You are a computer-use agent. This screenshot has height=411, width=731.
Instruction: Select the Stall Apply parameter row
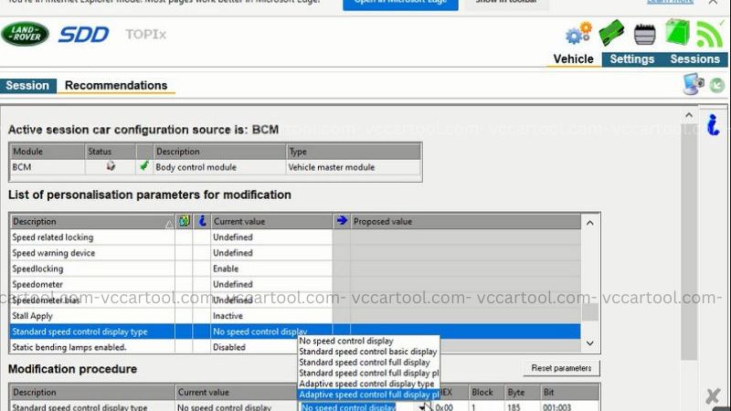(91, 315)
